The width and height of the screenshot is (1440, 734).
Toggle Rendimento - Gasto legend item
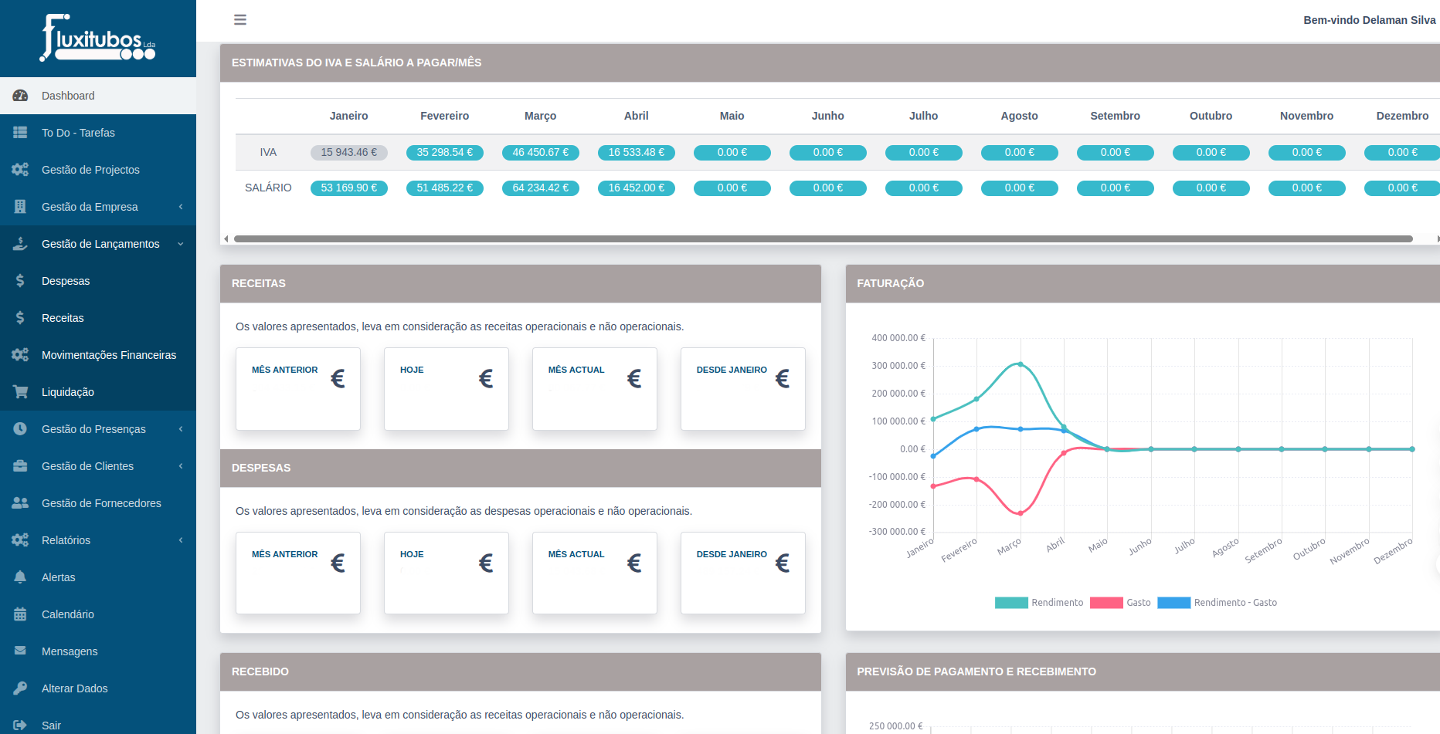[x=1217, y=603]
